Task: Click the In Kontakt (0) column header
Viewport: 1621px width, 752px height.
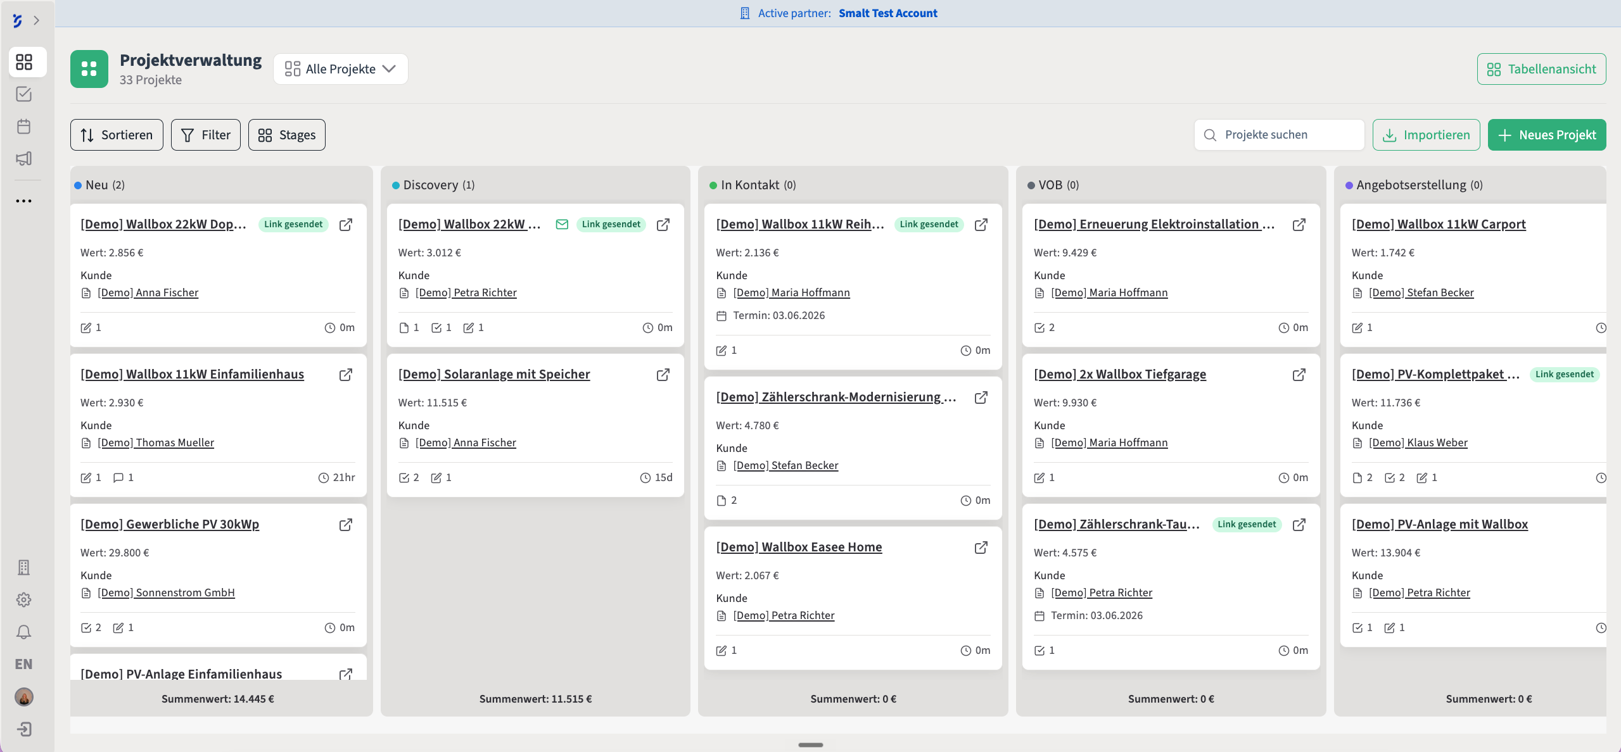Action: (x=753, y=185)
